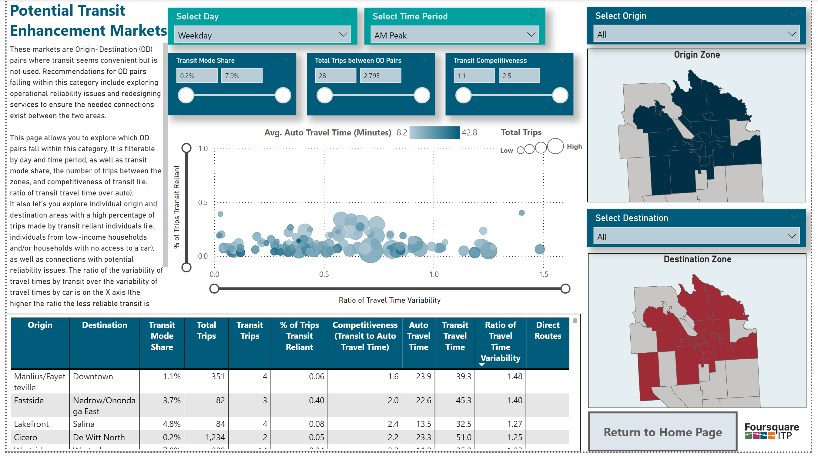Click the 1.1 Transit Competitiveness minimum input
818x456 pixels.
click(x=474, y=75)
